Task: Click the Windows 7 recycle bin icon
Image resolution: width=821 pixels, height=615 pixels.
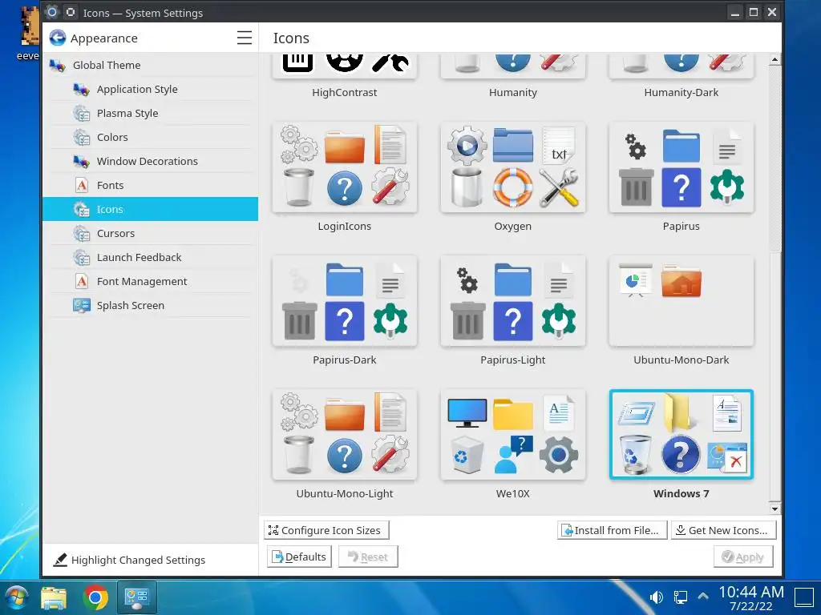Action: pos(635,455)
